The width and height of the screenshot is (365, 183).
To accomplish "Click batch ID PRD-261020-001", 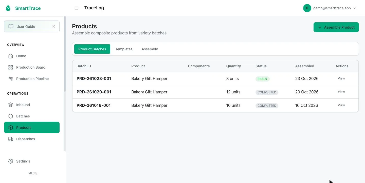I will tap(94, 92).
